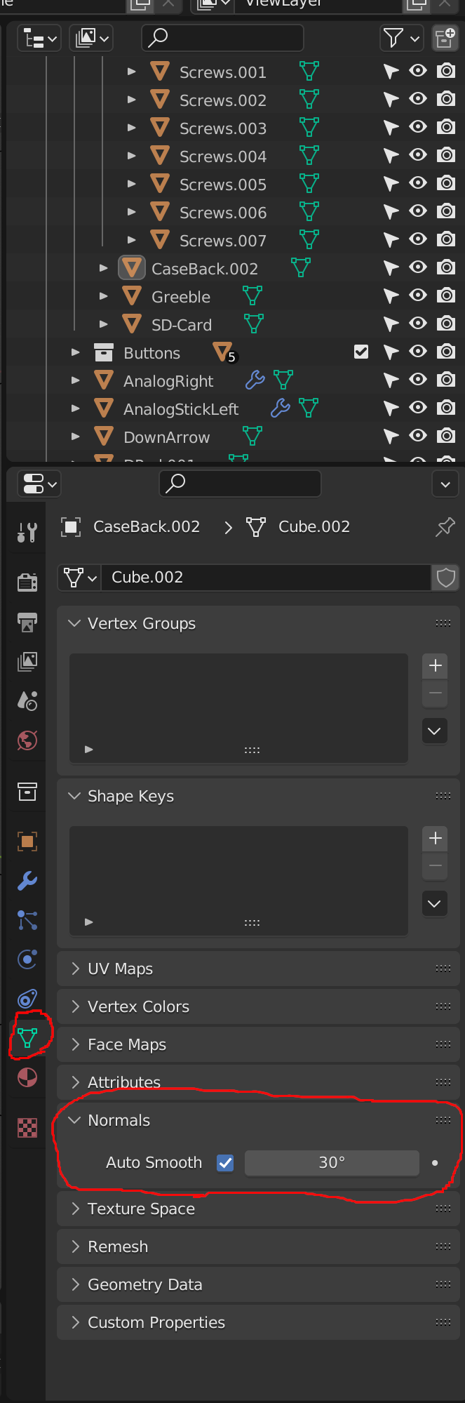Open the outliner filter dropdown
This screenshot has height=1403, width=465.
(x=402, y=38)
